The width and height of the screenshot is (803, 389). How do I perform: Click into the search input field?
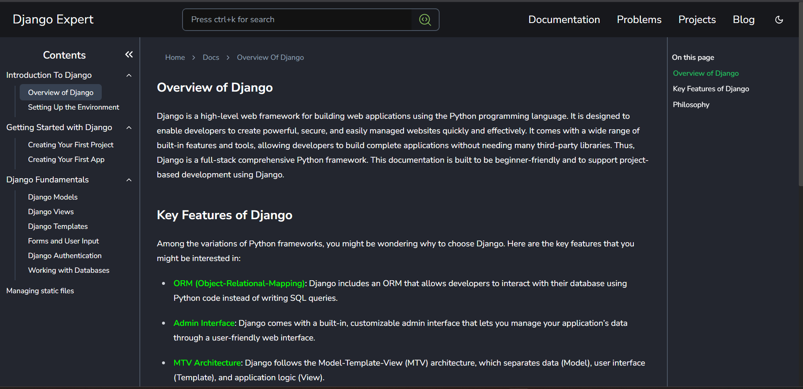coord(293,19)
